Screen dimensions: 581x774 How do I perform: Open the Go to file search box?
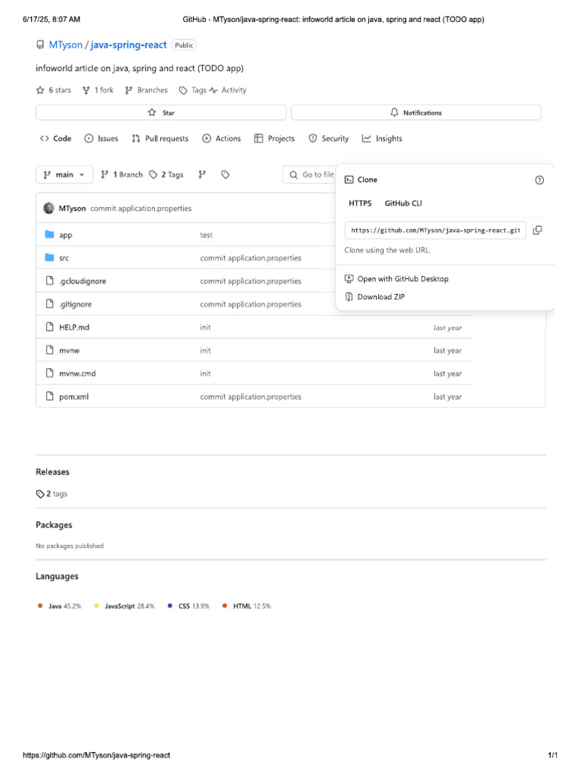pyautogui.click(x=310, y=175)
